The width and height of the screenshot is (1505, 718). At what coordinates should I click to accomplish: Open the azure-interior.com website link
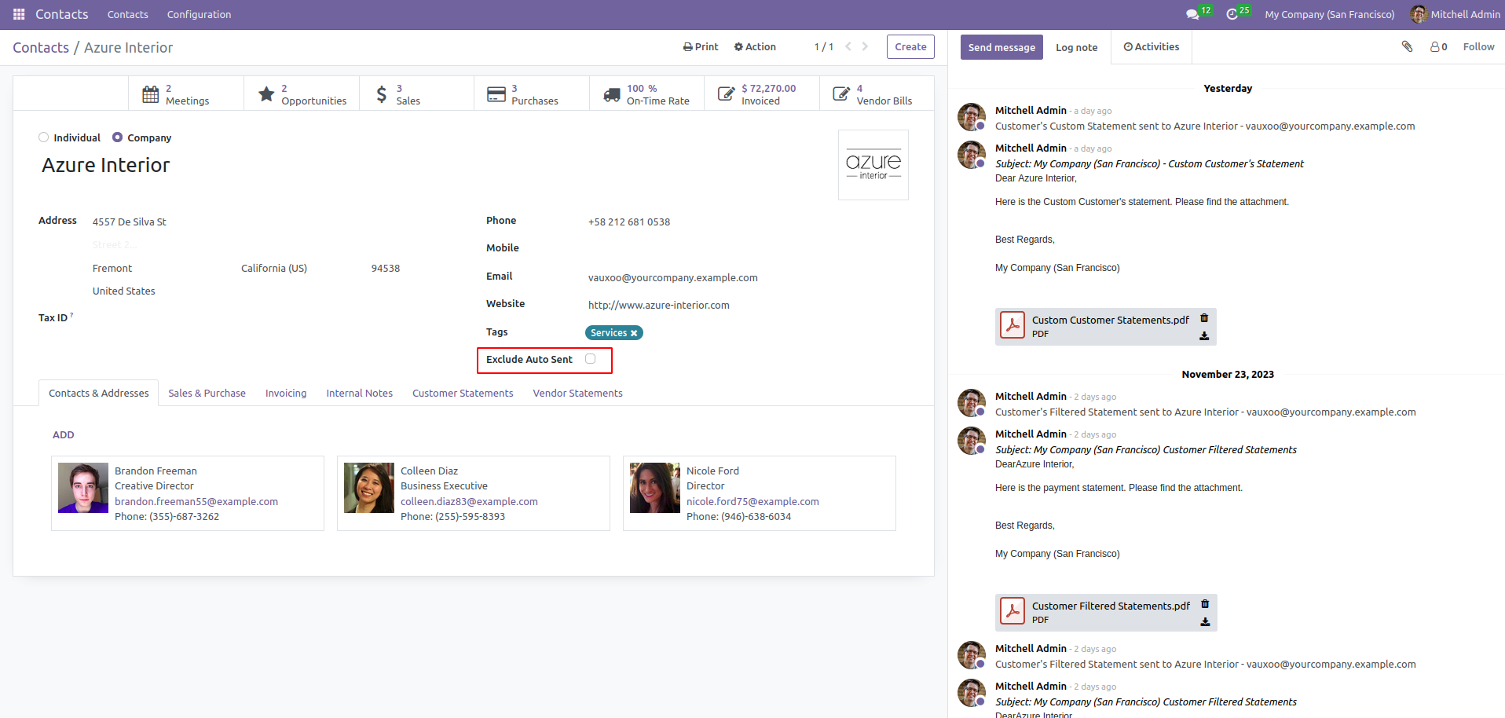tap(659, 305)
